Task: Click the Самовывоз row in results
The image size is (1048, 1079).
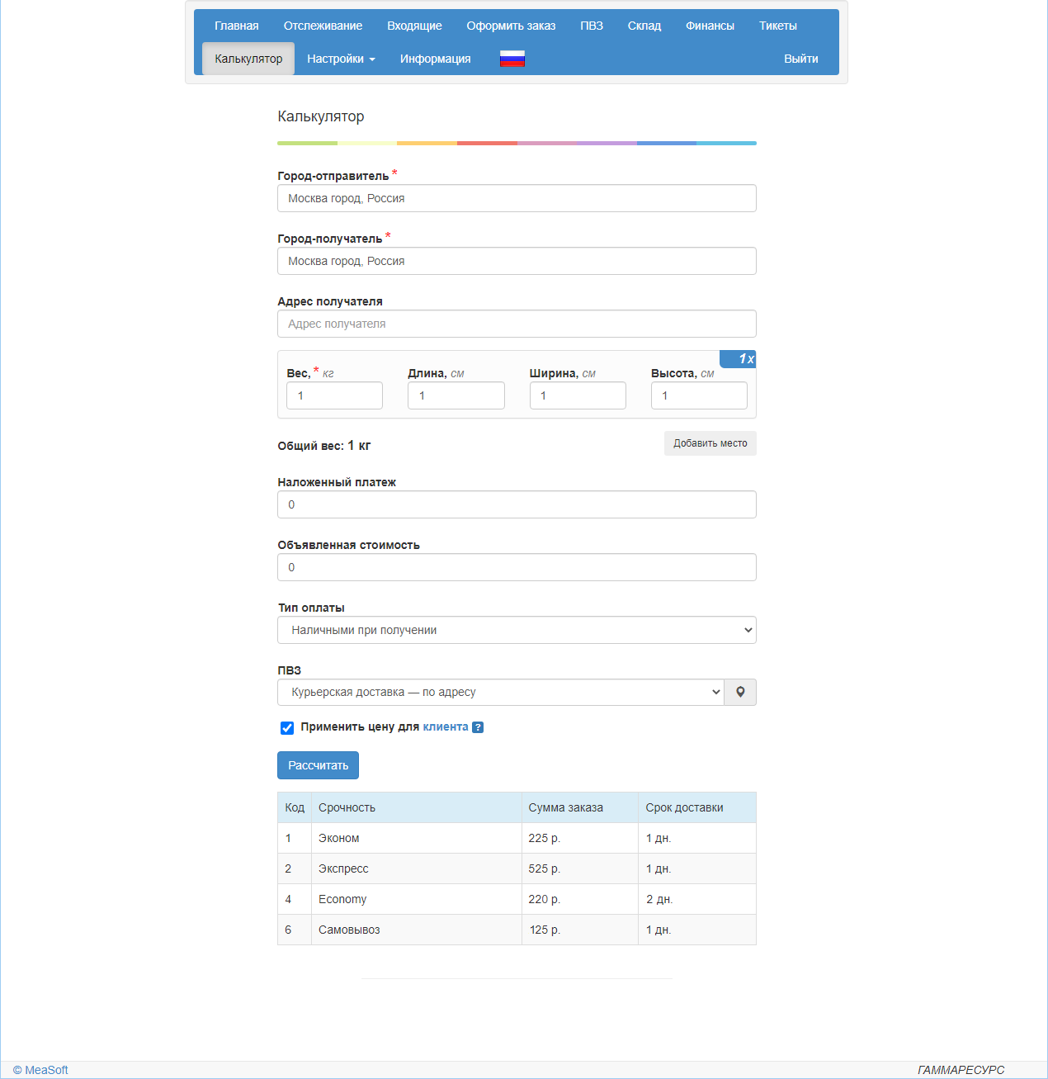Action: click(x=517, y=930)
